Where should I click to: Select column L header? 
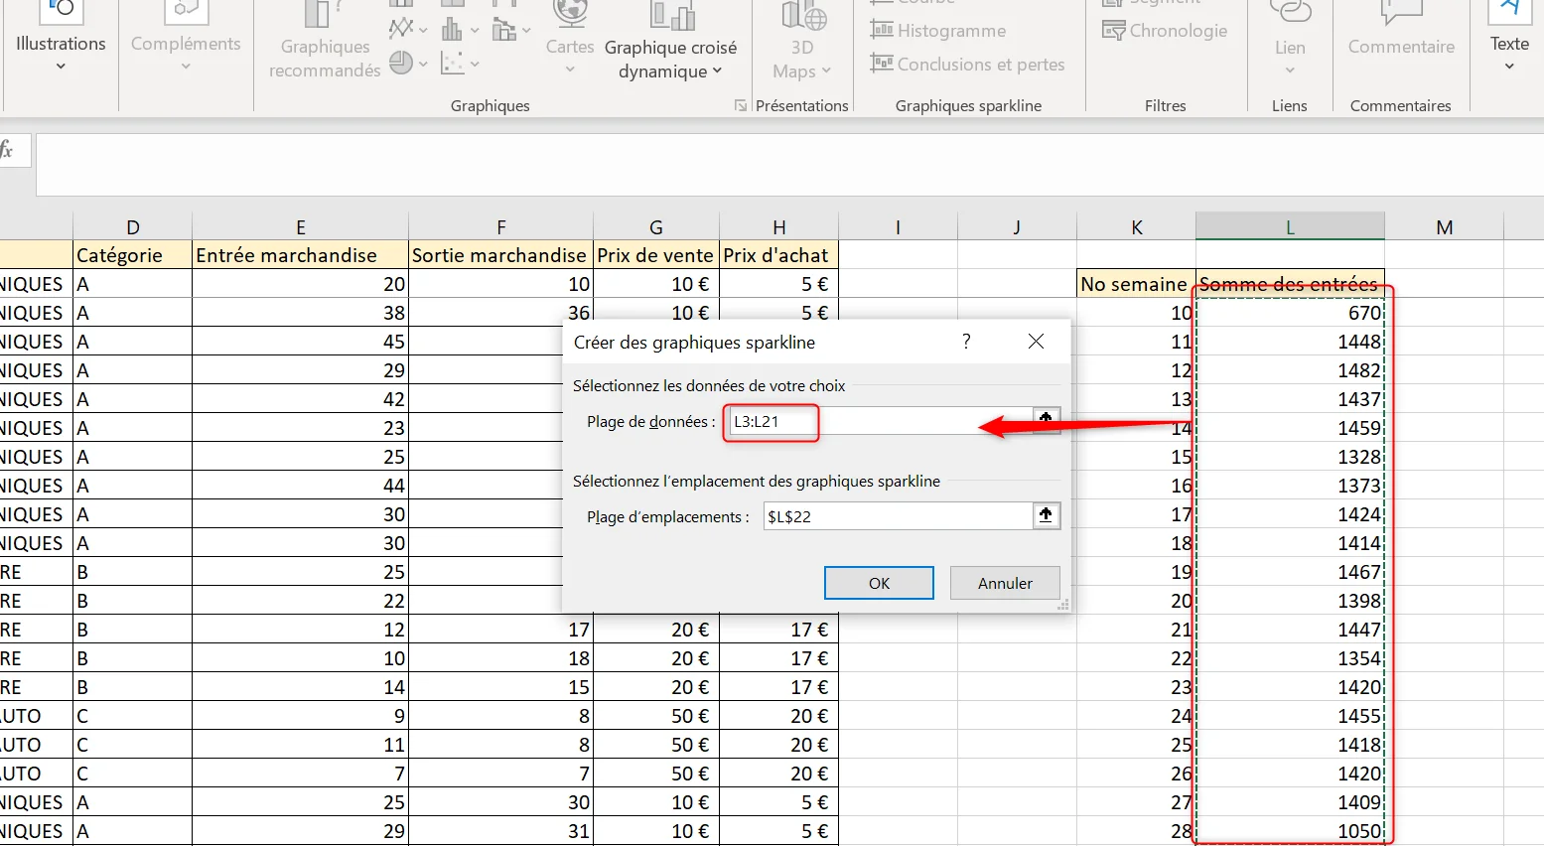(x=1290, y=226)
